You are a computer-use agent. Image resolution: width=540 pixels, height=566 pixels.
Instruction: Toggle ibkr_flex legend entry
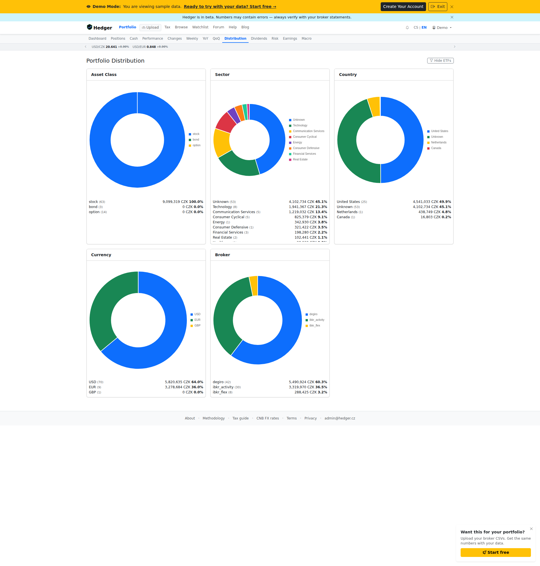pos(313,326)
